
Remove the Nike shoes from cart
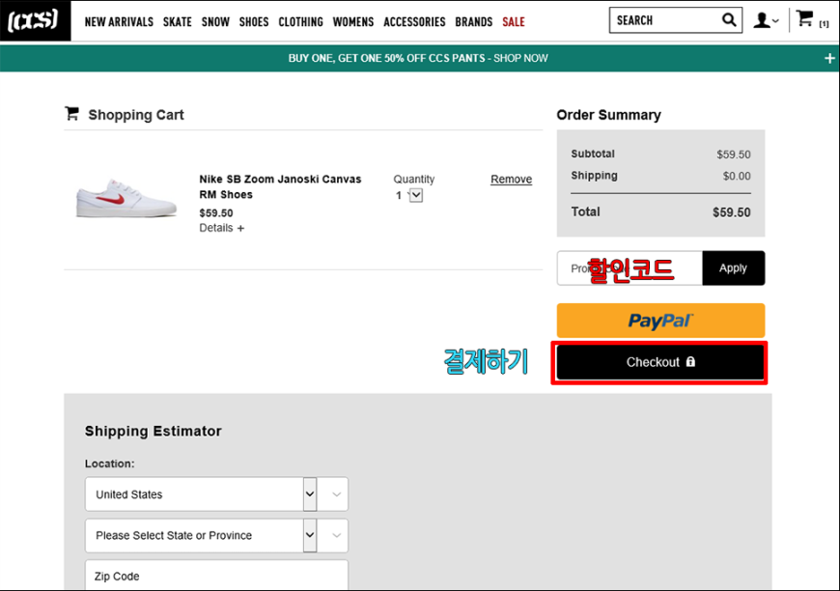pos(511,179)
